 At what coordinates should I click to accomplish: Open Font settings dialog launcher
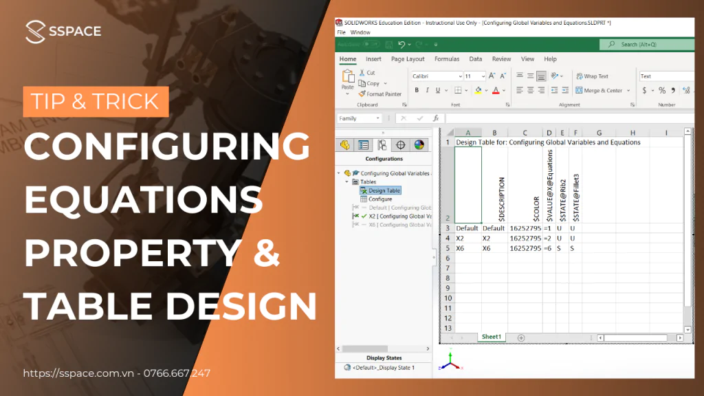pyautogui.click(x=508, y=104)
